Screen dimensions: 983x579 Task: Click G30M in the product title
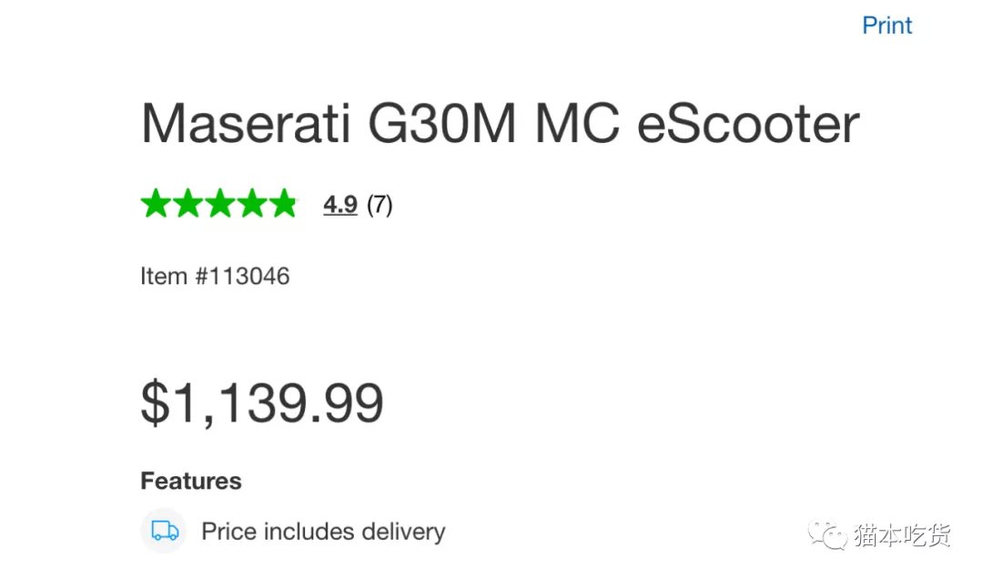pos(442,123)
